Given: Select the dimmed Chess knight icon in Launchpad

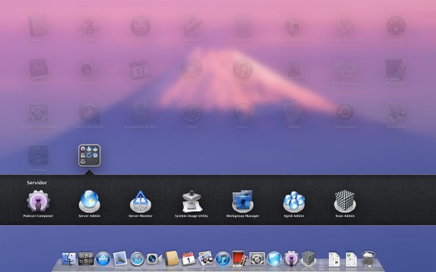Looking at the screenshot, I should [x=89, y=27].
